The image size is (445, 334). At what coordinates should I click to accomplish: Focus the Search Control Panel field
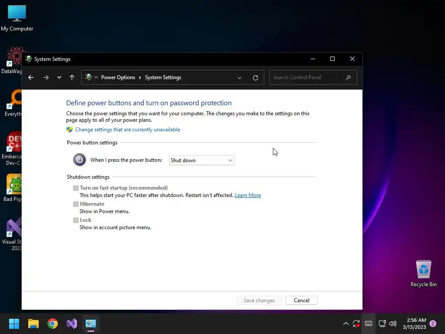313,77
